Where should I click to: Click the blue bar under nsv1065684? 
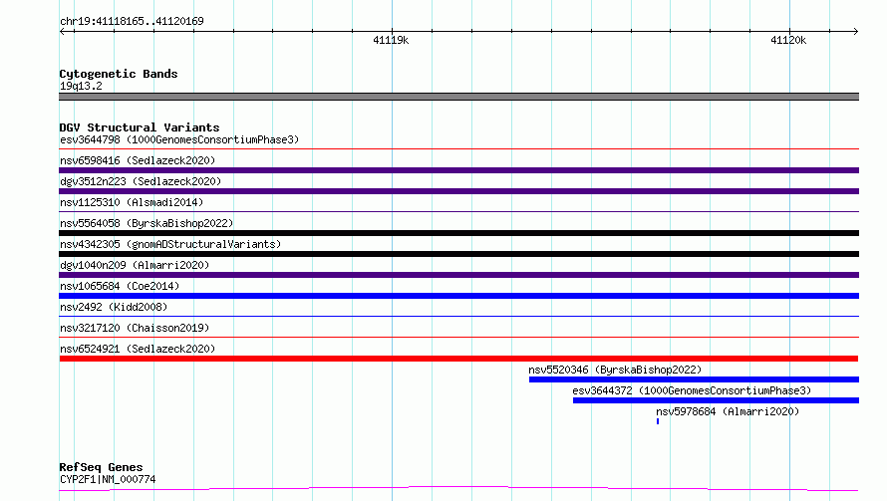pos(458,296)
